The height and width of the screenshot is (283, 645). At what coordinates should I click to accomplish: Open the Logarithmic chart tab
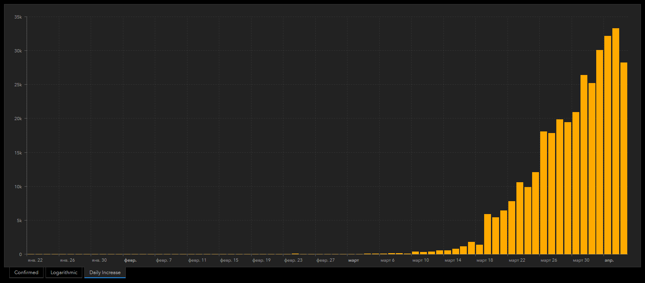pyautogui.click(x=64, y=273)
